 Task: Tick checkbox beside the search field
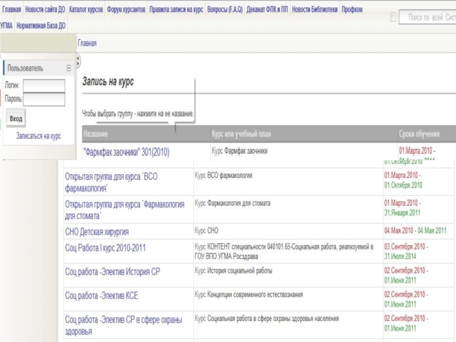393,17
